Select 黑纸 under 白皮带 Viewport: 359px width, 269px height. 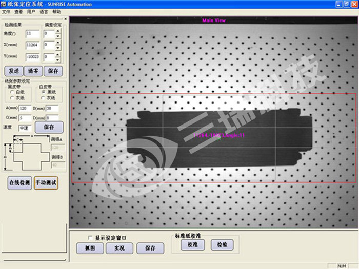coord(43,92)
